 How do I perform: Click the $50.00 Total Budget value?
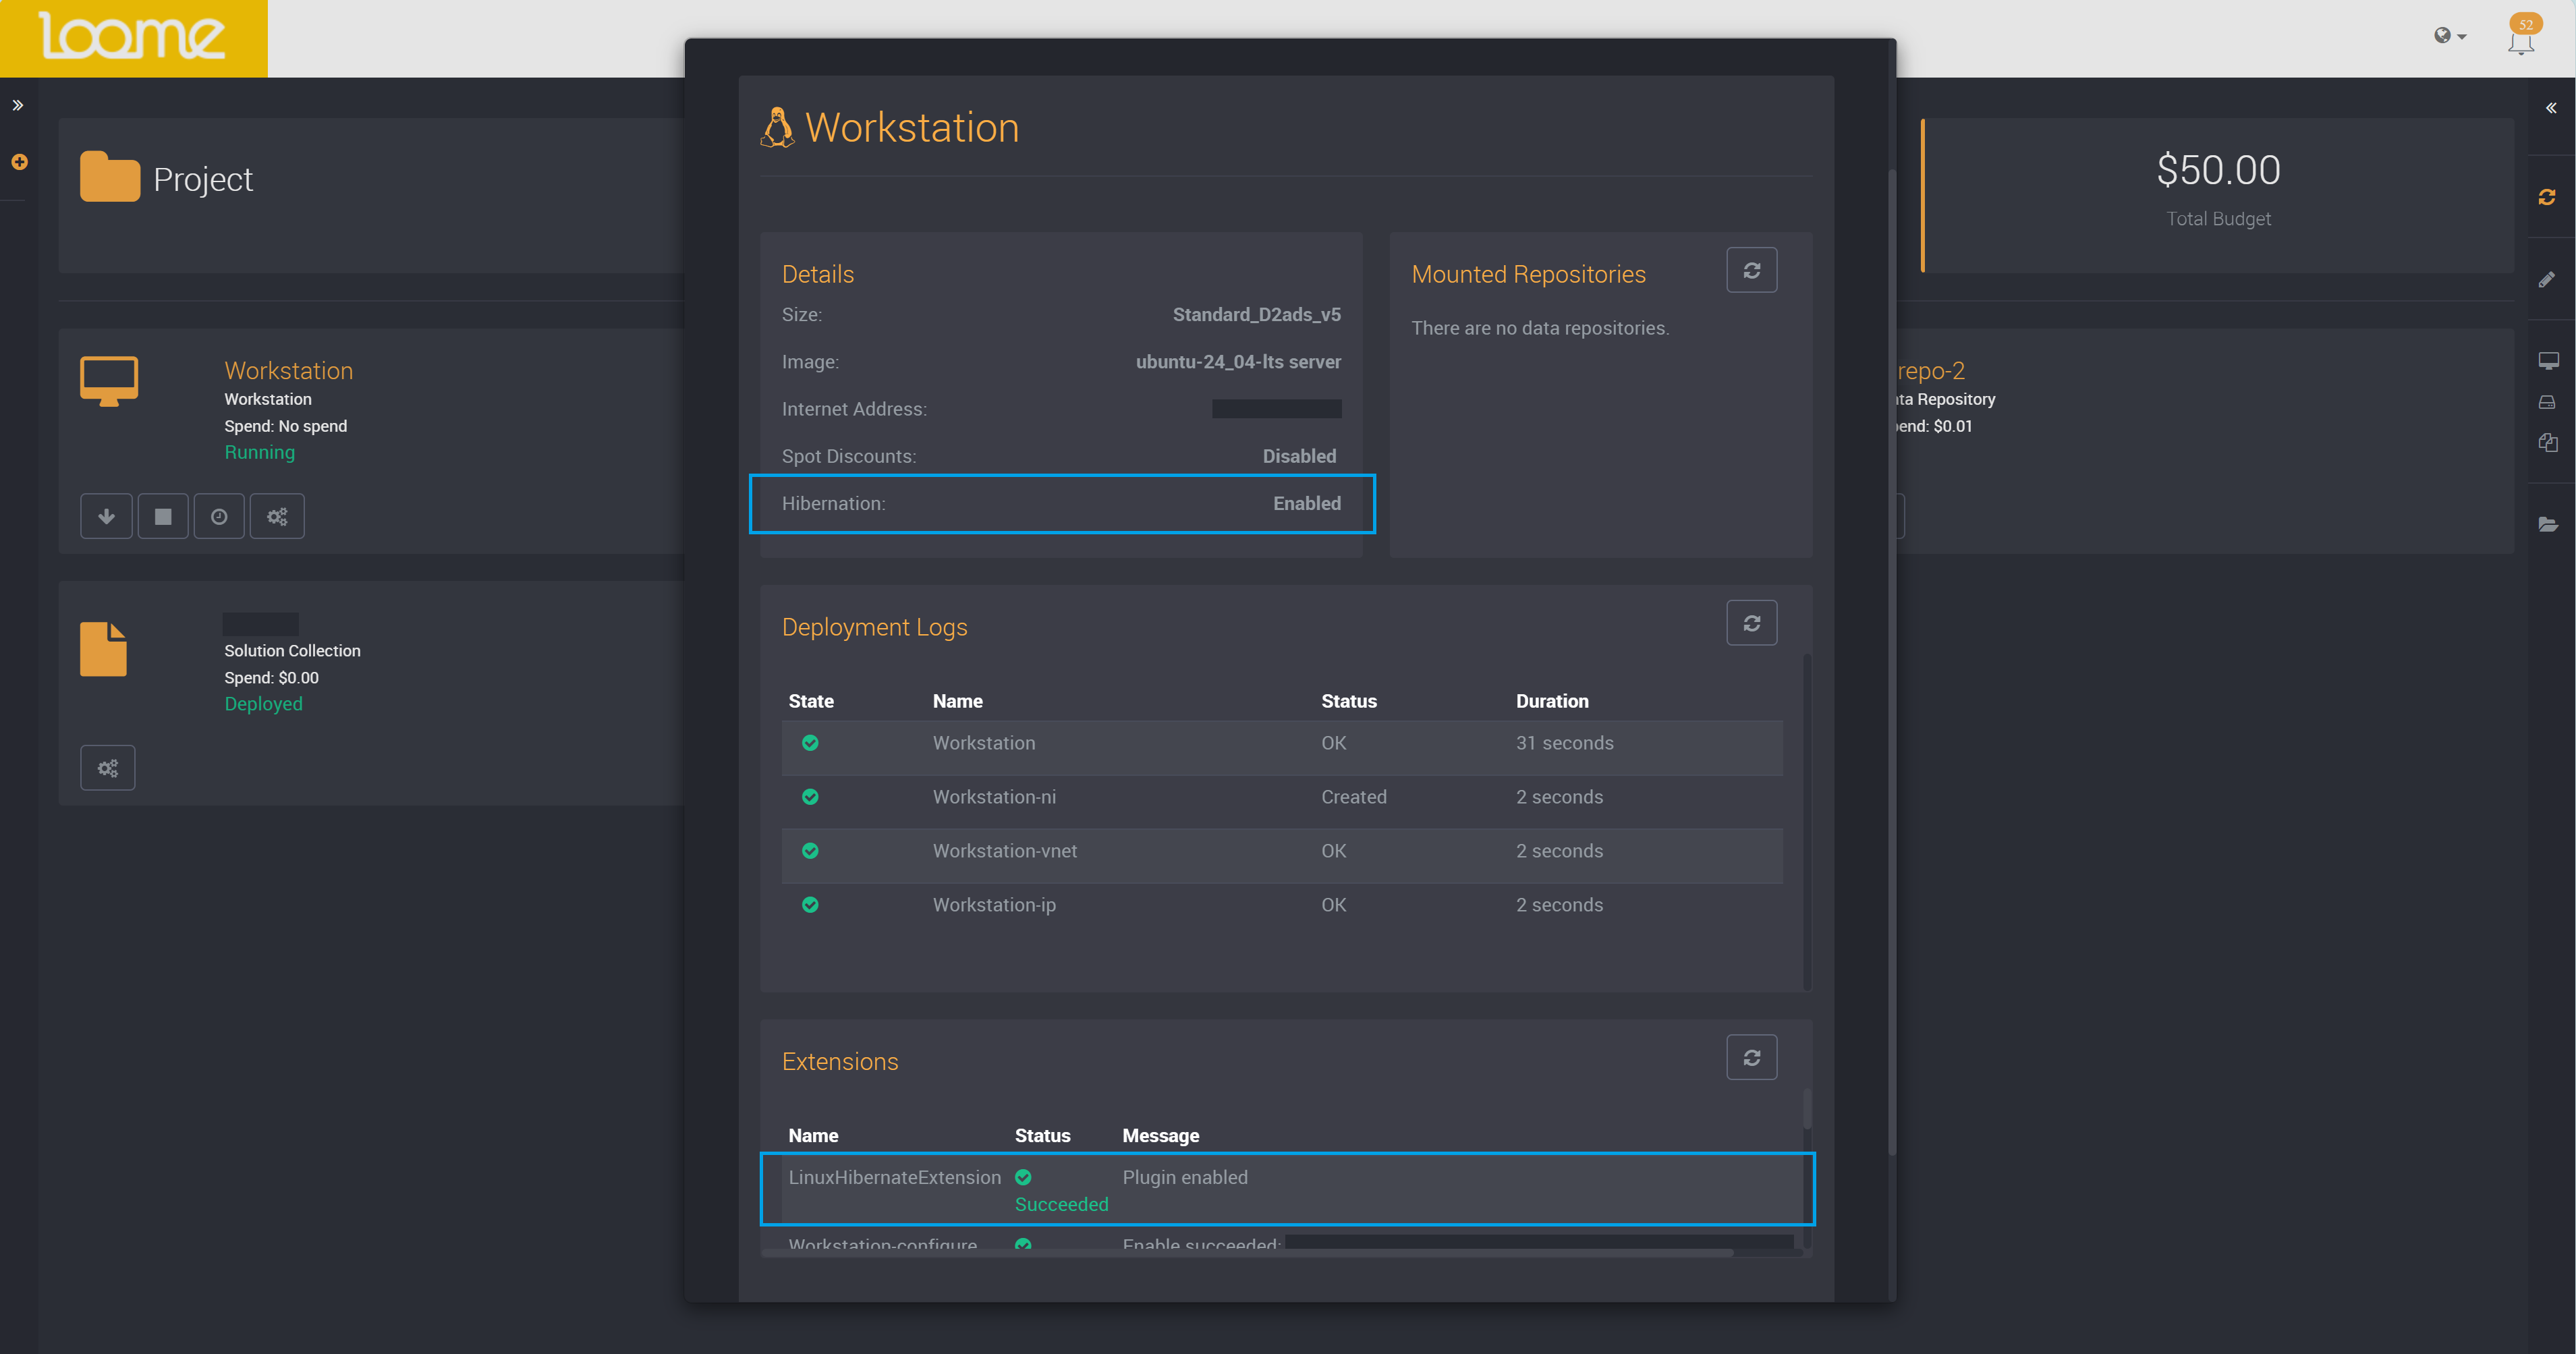click(x=2218, y=170)
